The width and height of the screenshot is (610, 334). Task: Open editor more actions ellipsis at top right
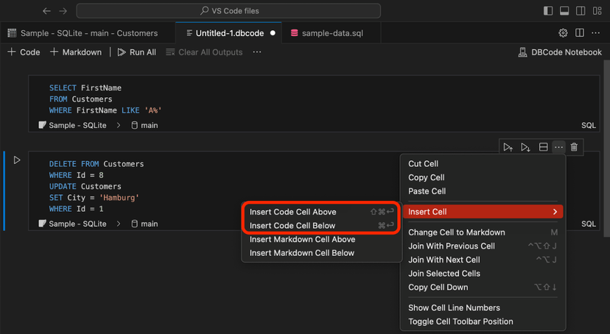(595, 33)
